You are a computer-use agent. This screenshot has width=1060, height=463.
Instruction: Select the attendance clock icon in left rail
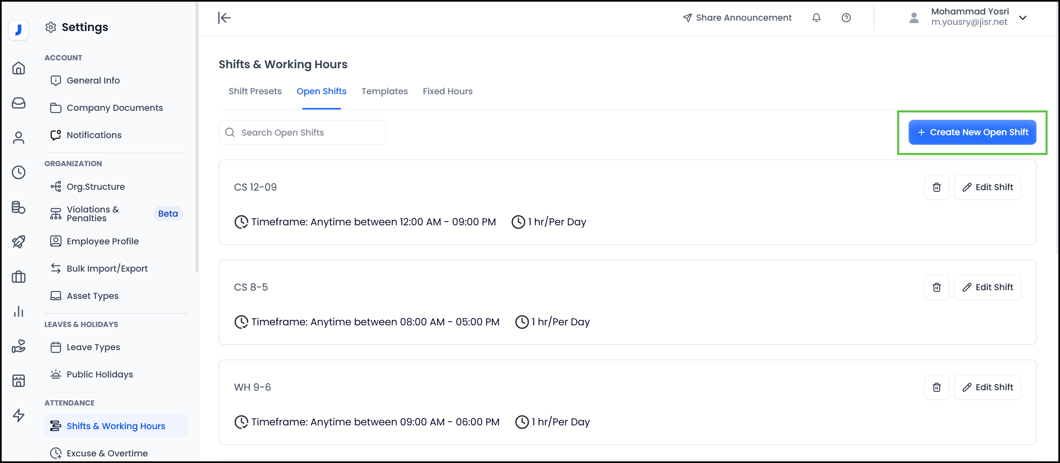(x=19, y=172)
